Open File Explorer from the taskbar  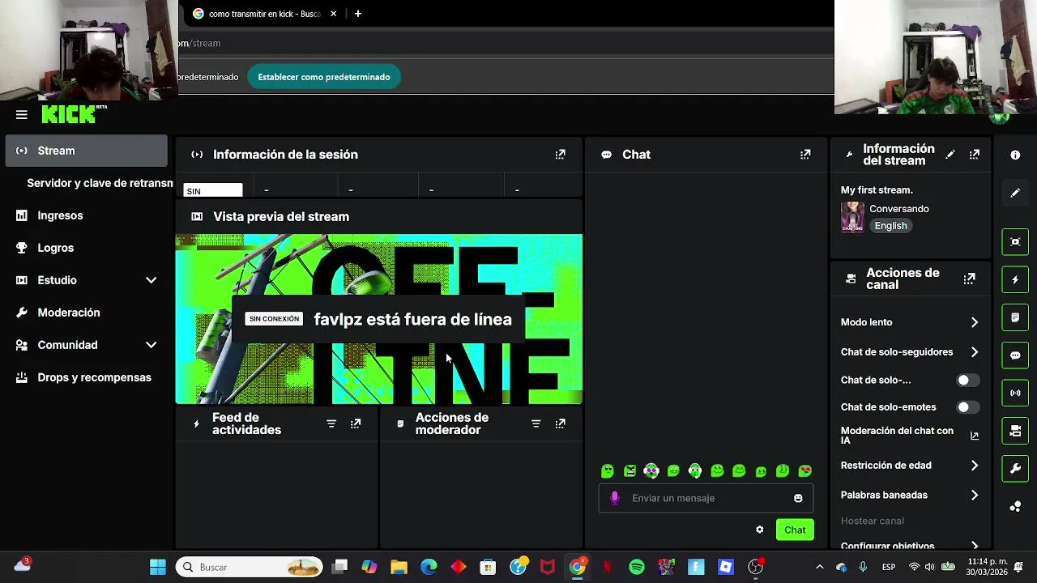point(399,567)
